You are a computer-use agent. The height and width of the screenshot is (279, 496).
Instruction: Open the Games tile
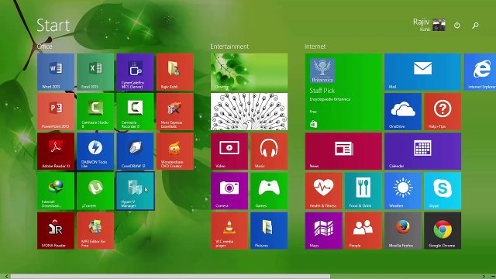(269, 191)
